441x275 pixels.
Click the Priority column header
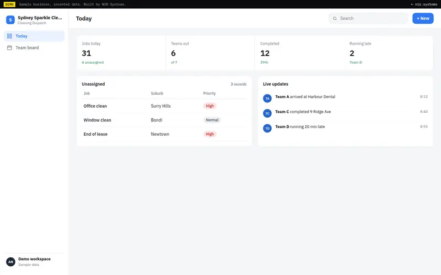[x=209, y=94]
